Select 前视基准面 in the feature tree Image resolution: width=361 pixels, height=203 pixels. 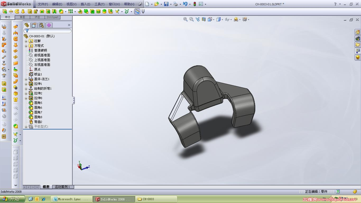pyautogui.click(x=42, y=55)
